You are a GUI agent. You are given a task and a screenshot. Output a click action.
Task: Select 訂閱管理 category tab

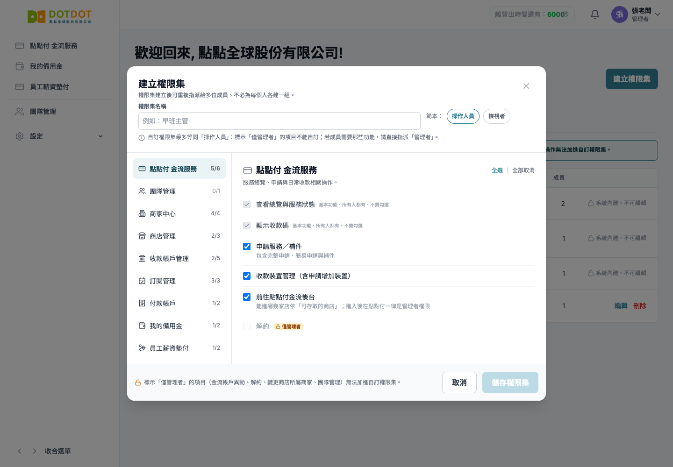click(179, 281)
